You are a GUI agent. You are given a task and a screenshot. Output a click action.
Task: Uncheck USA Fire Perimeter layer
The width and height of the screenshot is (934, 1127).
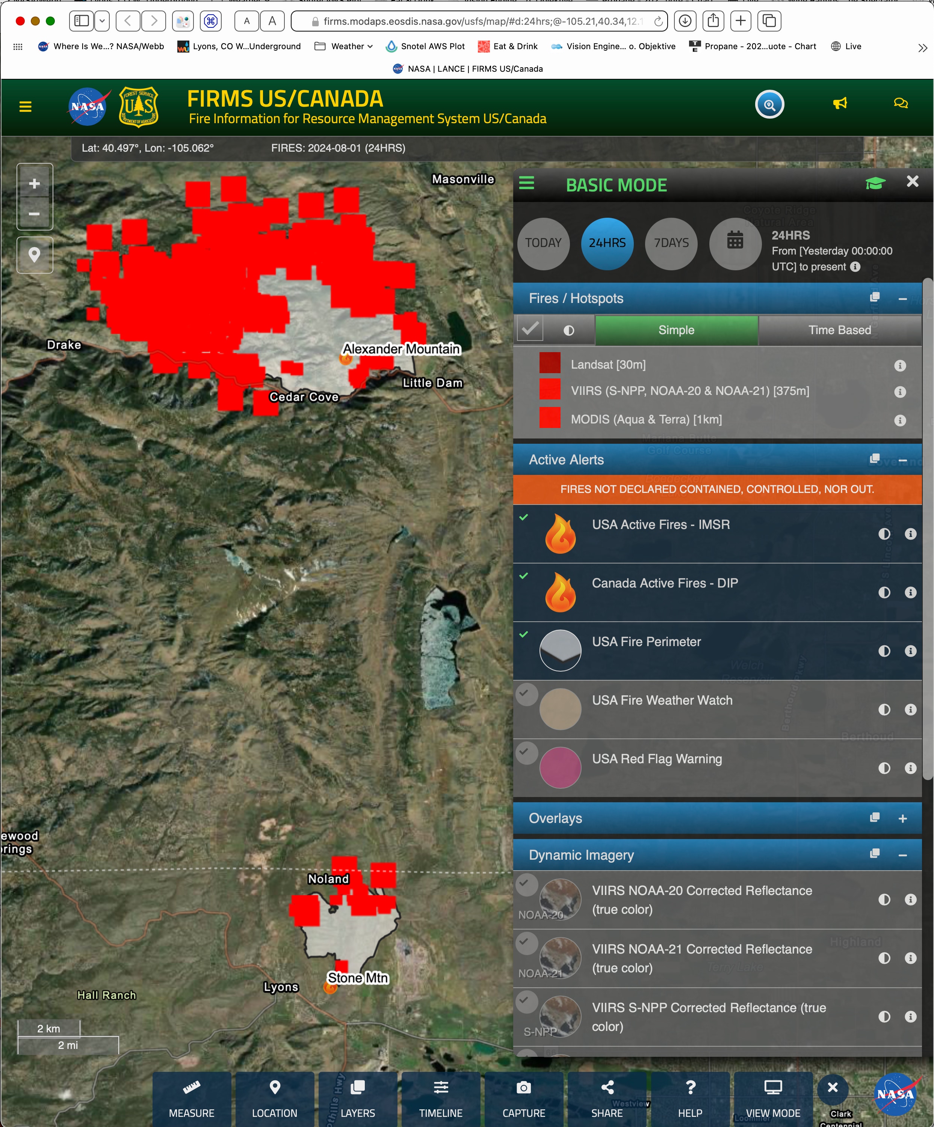[524, 634]
